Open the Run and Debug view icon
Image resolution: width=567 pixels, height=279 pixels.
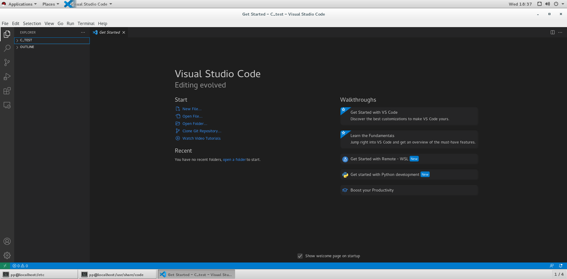coord(7,77)
